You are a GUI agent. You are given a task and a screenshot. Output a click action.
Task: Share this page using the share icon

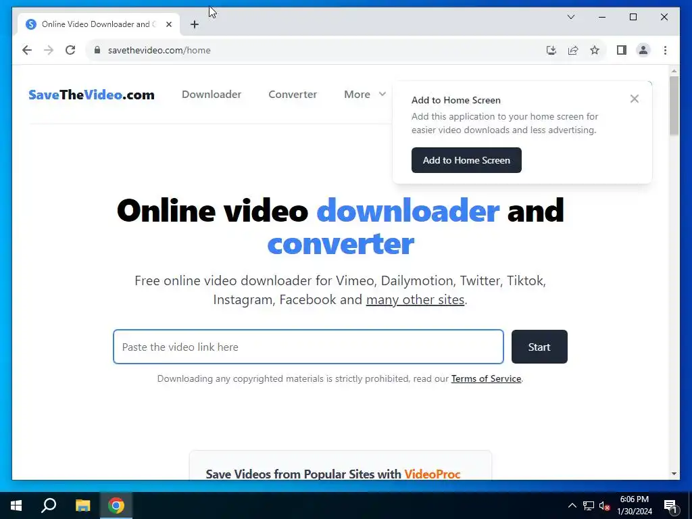coord(573,50)
